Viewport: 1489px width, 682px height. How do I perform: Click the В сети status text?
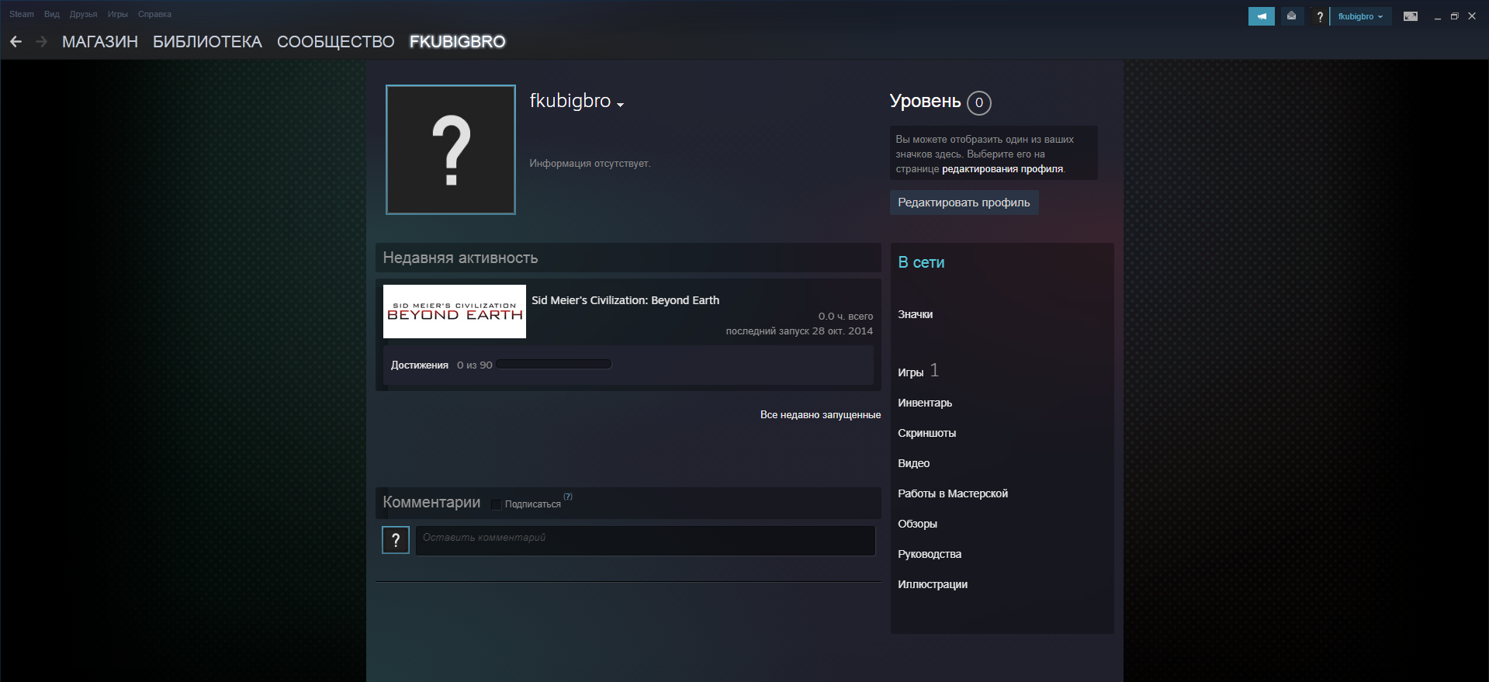(921, 263)
